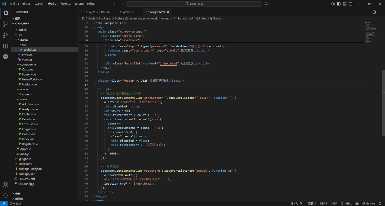
Task: Click the remote window indicator in status bar
Action: 4,204
